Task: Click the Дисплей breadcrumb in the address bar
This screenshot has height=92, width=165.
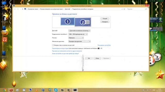Action: [68, 9]
